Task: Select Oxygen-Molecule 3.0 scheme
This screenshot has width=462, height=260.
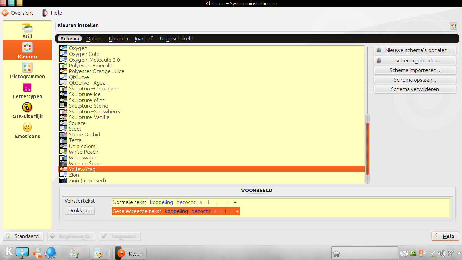Action: (211, 60)
